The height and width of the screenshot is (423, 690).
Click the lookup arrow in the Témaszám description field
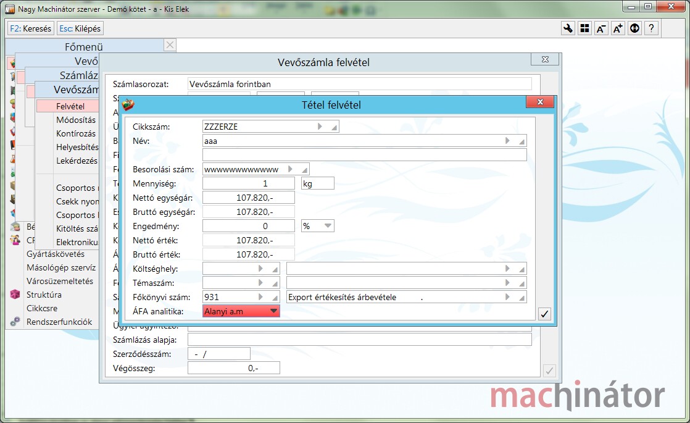point(507,283)
